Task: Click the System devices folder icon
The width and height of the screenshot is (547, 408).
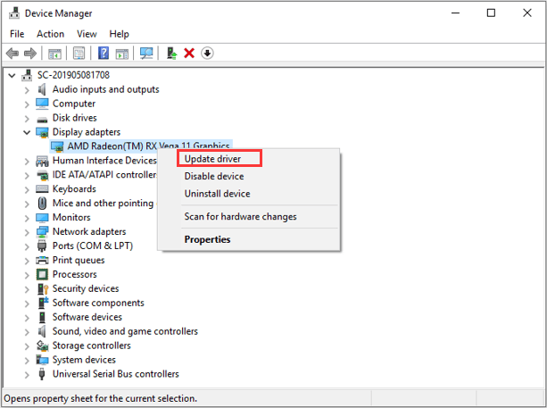Action: (42, 360)
